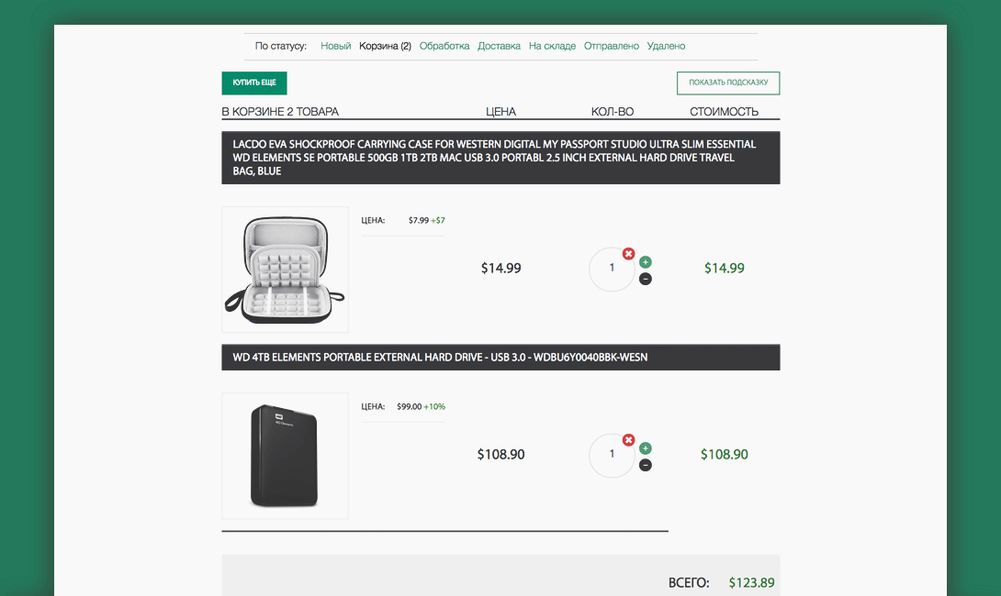Viewport: 1001px width, 596px height.
Task: Click the $14.99 cost in green
Action: [724, 269]
